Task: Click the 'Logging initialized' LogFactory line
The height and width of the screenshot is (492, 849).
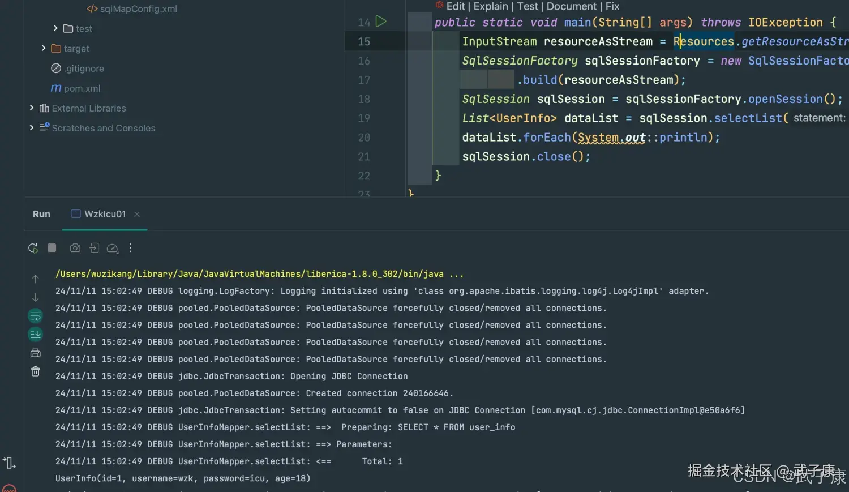Action: (x=382, y=291)
